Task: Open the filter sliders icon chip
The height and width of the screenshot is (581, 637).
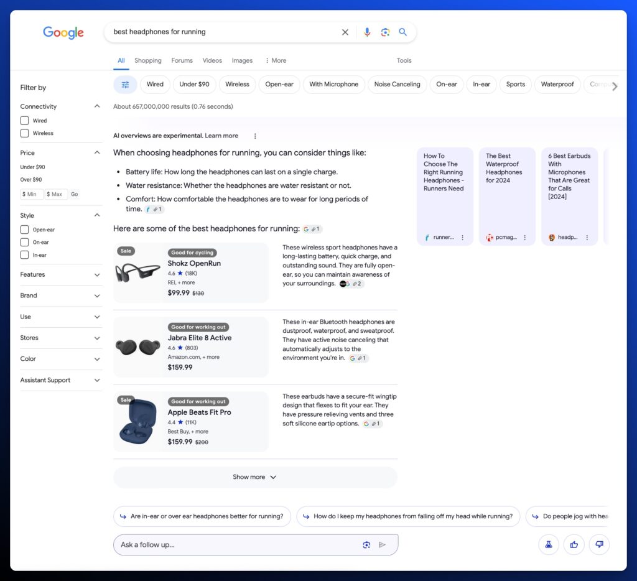Action: pos(125,85)
